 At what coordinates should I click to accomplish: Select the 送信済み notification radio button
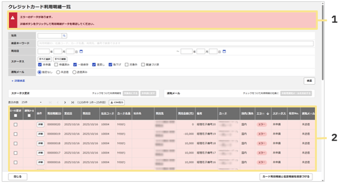pos(74,72)
